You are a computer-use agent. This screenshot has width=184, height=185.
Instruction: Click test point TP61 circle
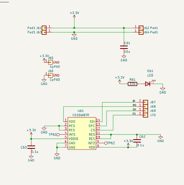tap(58, 135)
